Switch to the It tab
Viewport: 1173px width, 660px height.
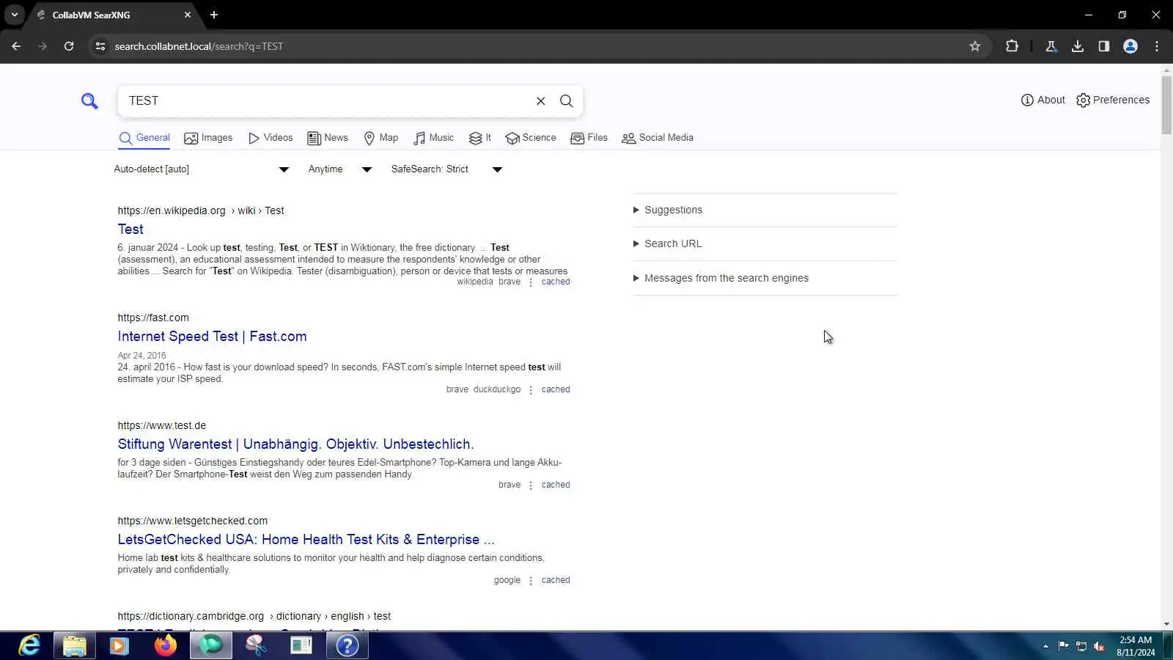[x=480, y=138]
